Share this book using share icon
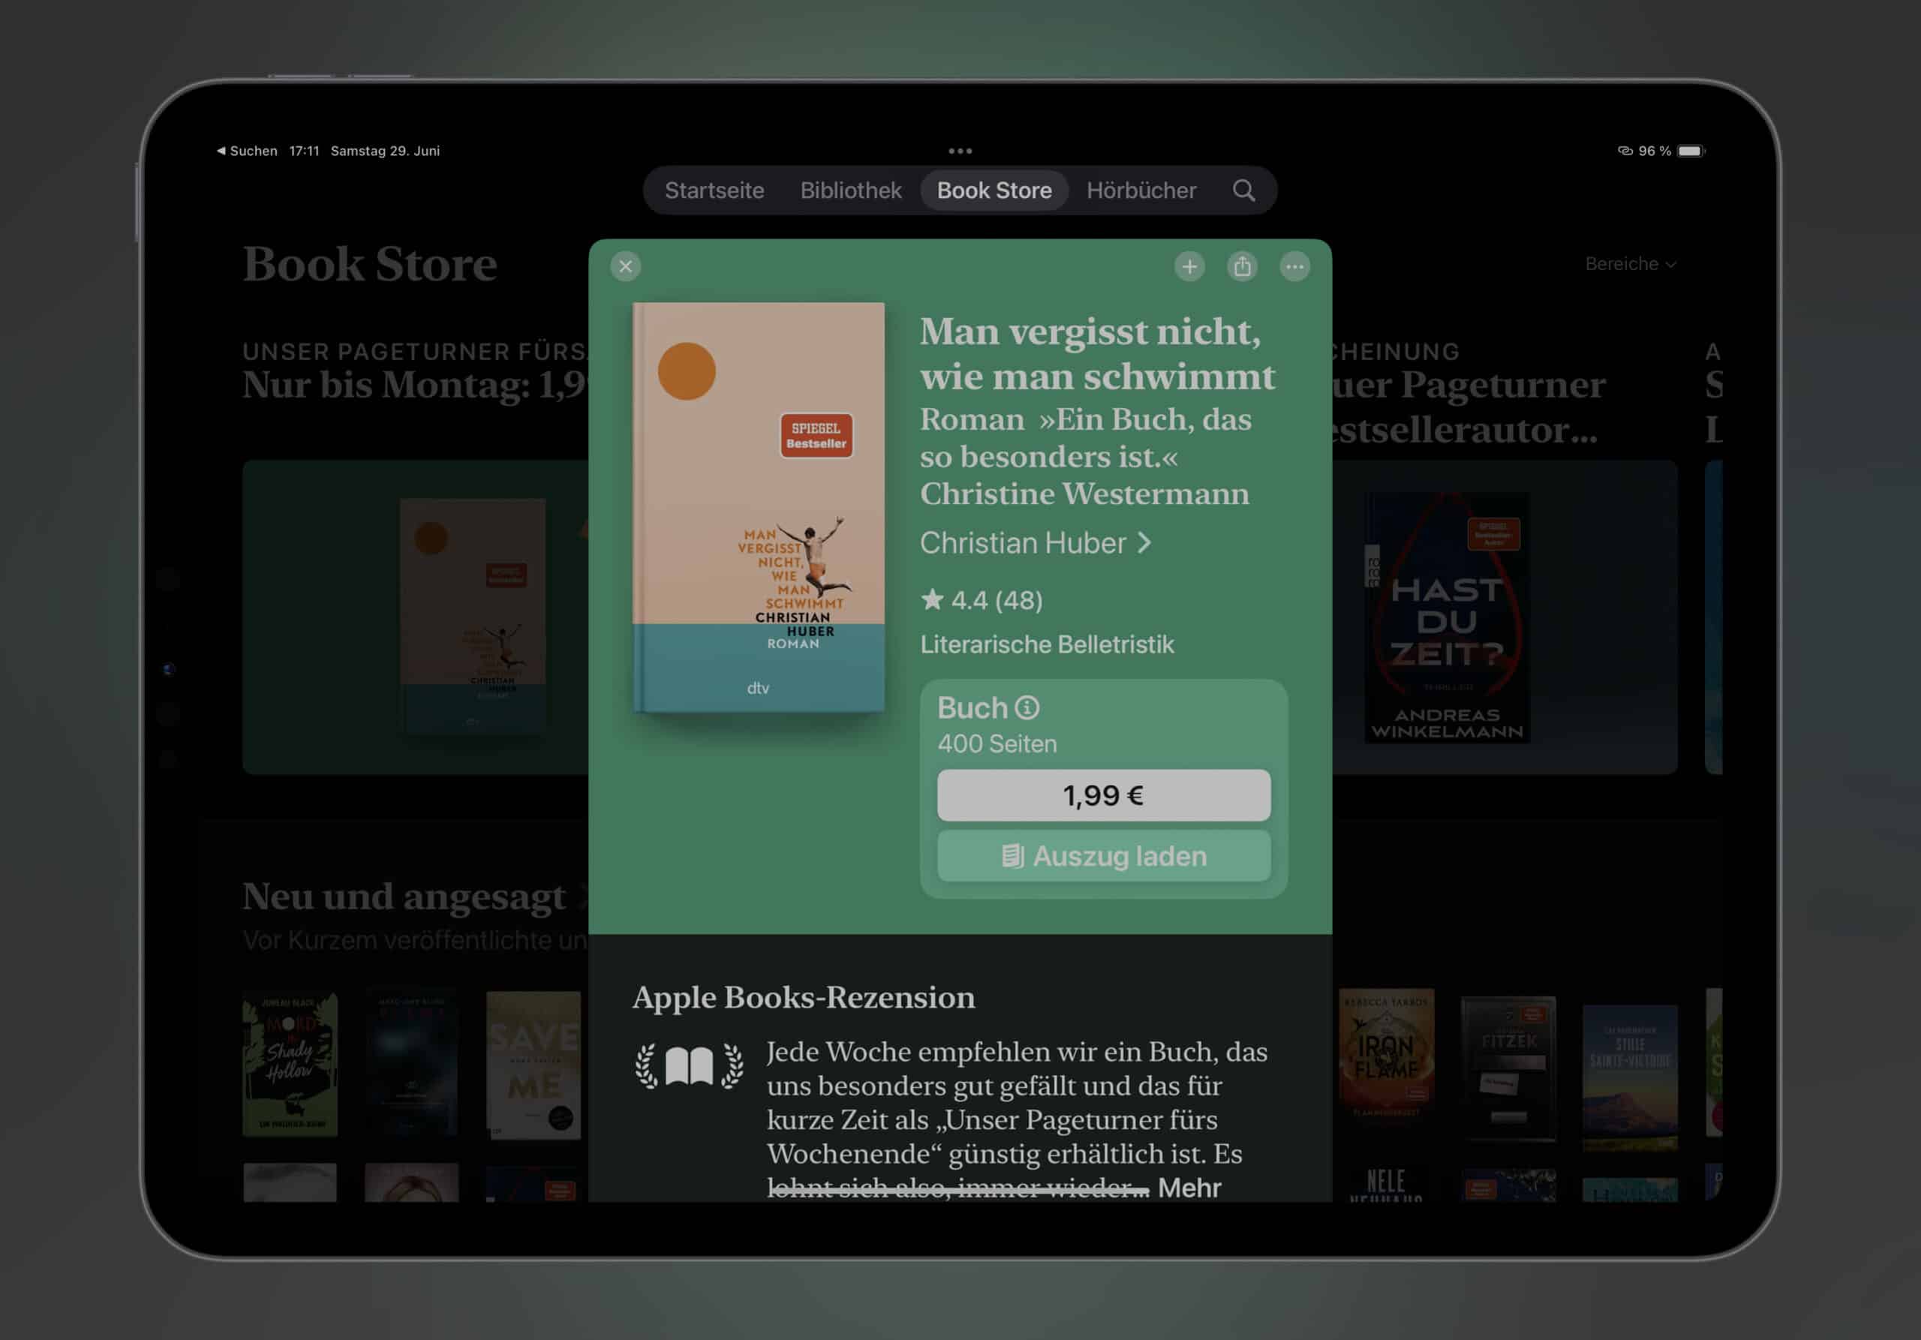Viewport: 1921px width, 1340px height. [1242, 267]
